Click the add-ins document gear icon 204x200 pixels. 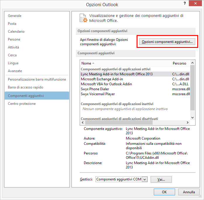coord(83,18)
